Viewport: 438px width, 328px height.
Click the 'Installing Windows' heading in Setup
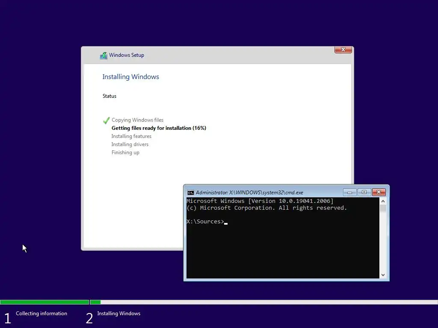130,77
